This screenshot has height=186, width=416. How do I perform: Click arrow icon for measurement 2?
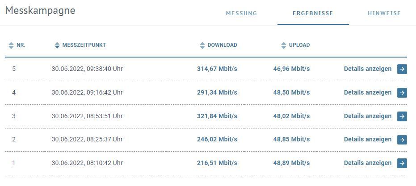(402, 140)
